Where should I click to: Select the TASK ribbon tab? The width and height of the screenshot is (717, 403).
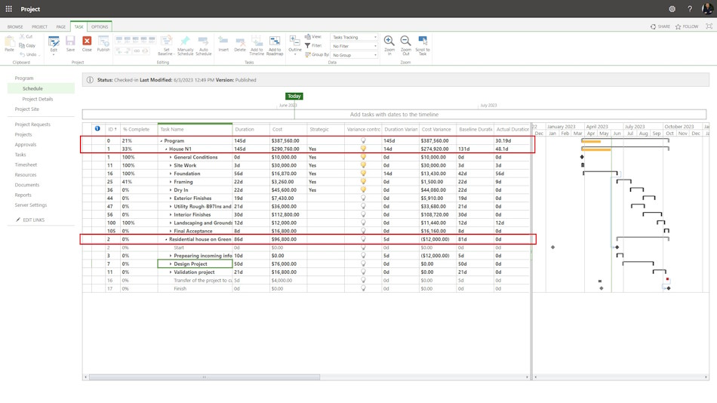pos(78,27)
